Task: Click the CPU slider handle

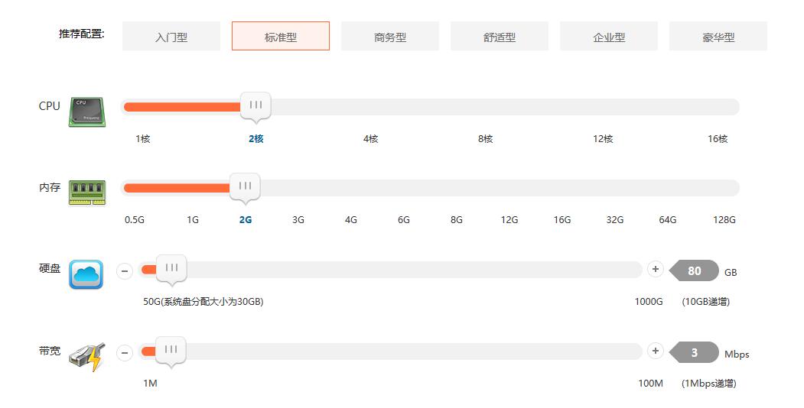Action: (x=256, y=105)
